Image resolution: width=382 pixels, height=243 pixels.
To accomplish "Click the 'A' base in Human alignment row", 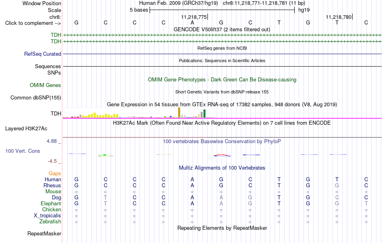I will (x=192, y=179).
